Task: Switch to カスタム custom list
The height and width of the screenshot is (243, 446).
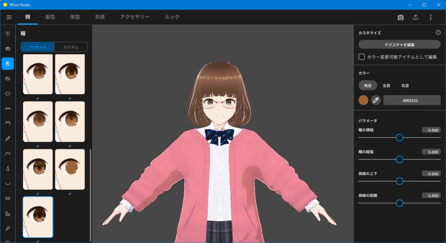Action: tap(71, 47)
